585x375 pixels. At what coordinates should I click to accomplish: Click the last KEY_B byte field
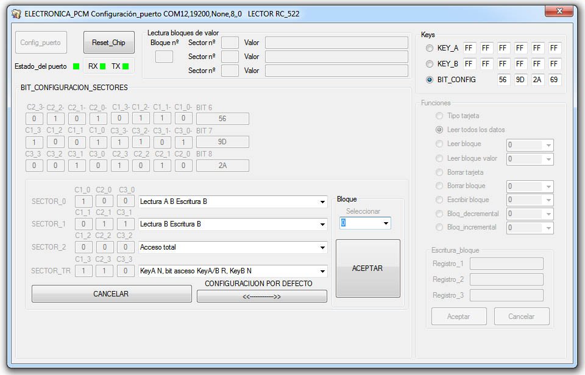point(554,64)
